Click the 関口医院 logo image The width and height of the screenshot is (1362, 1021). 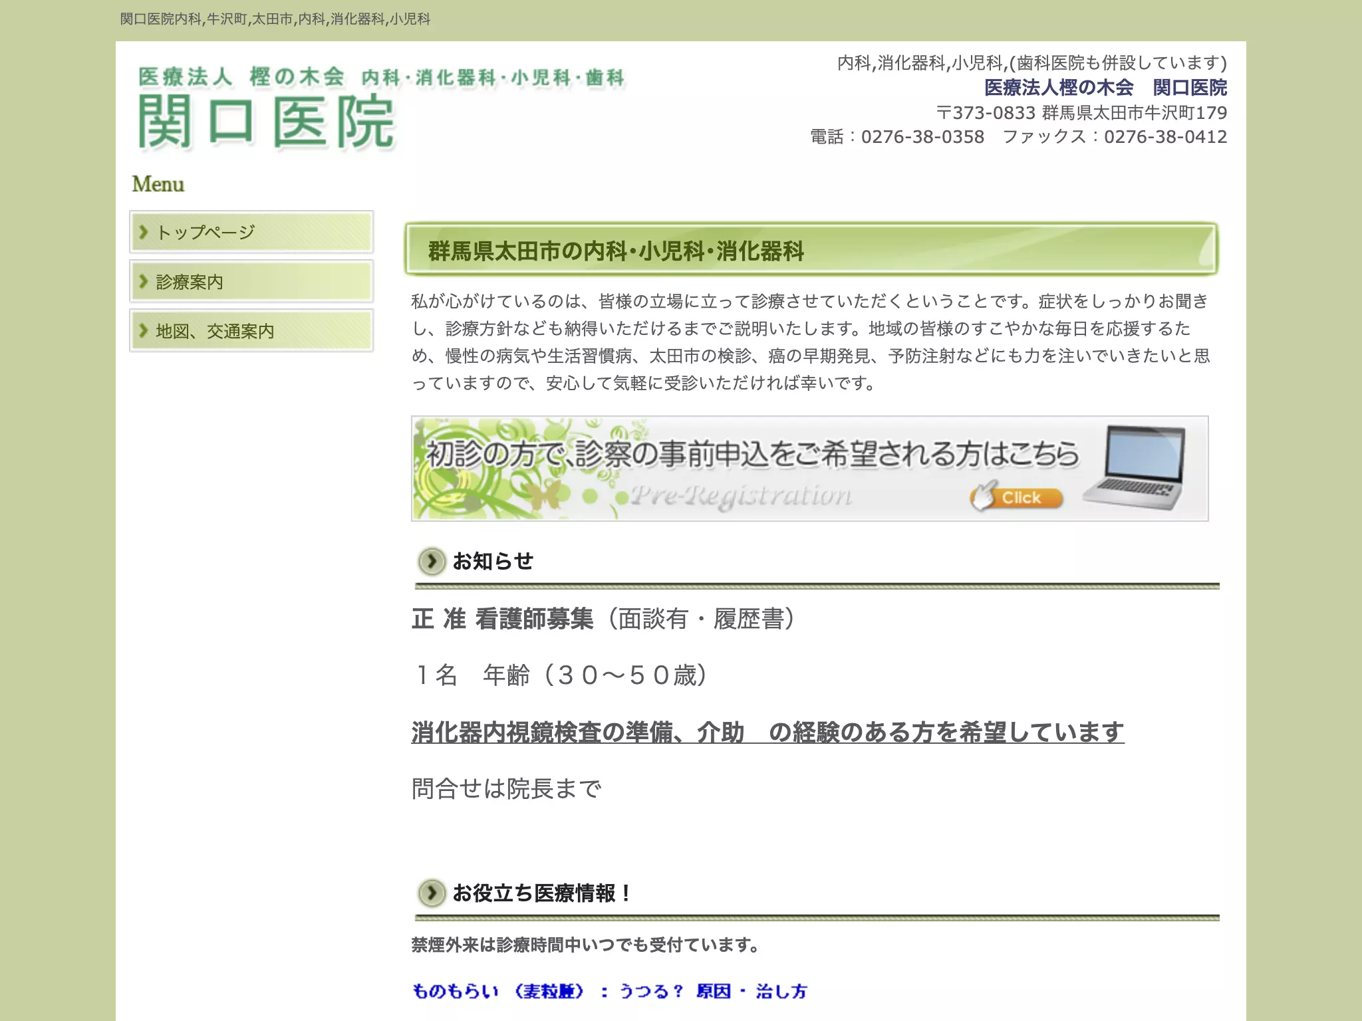[380, 108]
